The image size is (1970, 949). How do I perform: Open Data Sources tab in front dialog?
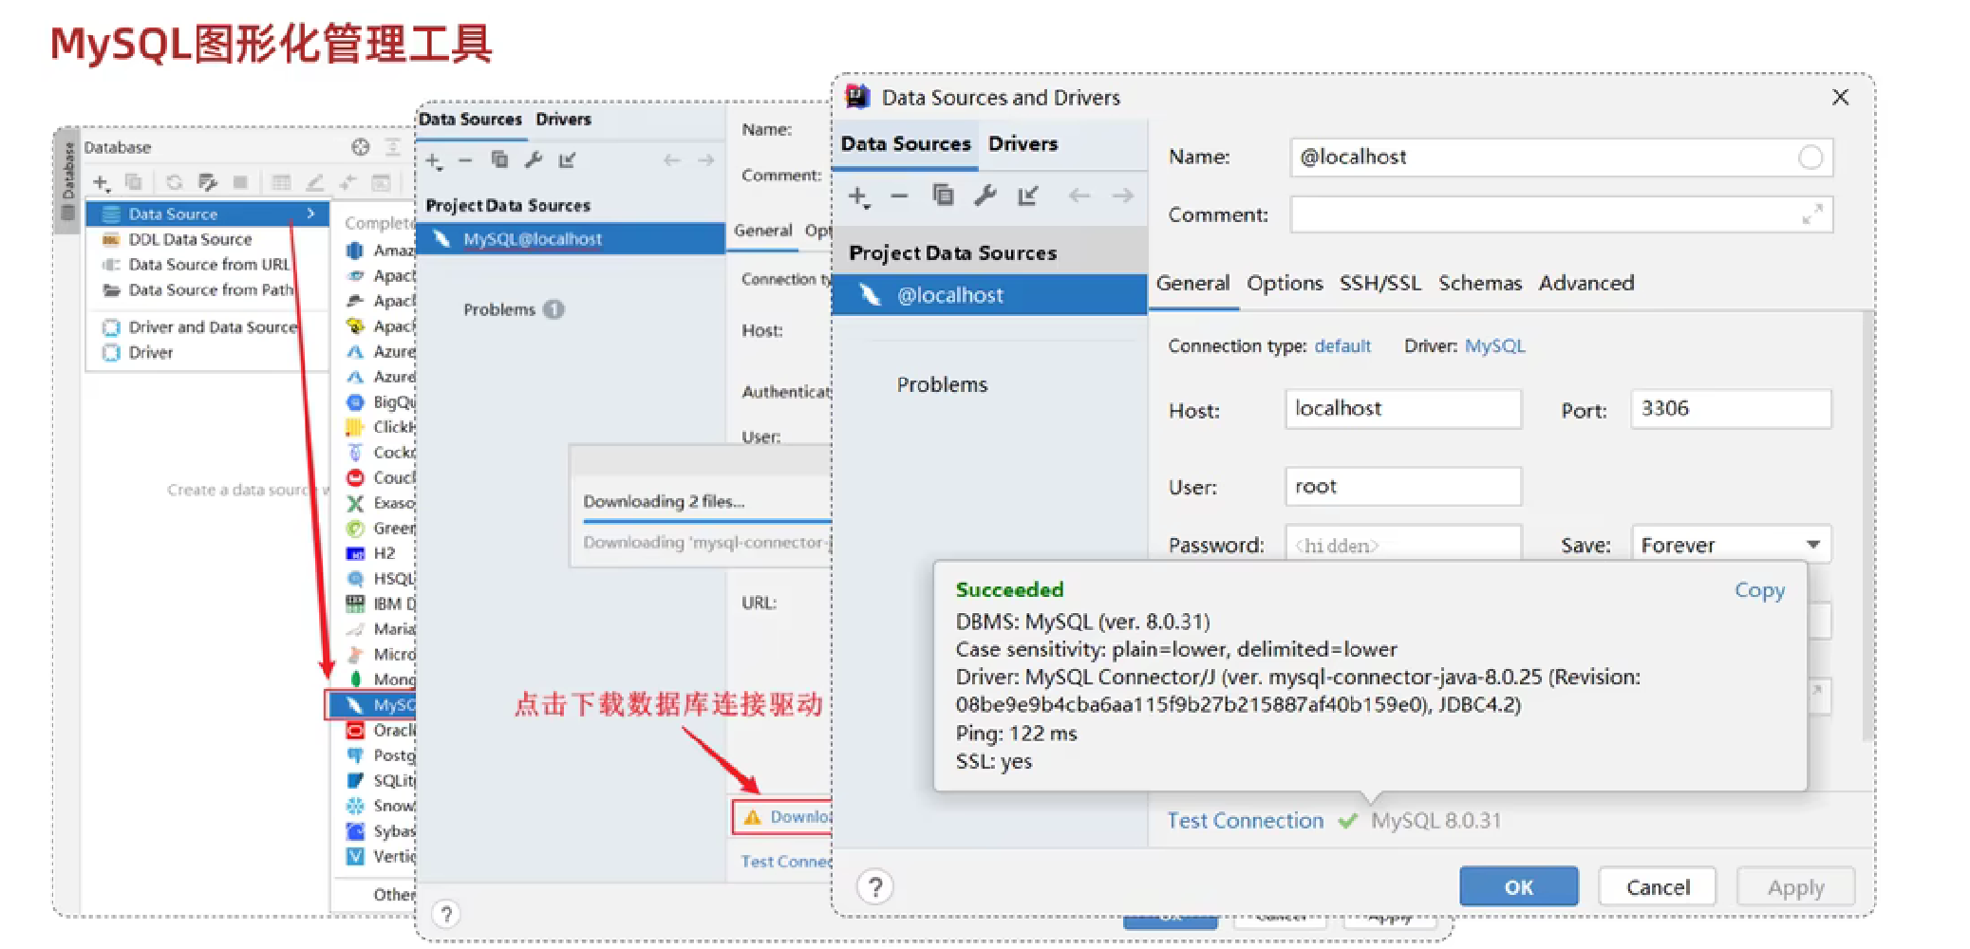(906, 144)
